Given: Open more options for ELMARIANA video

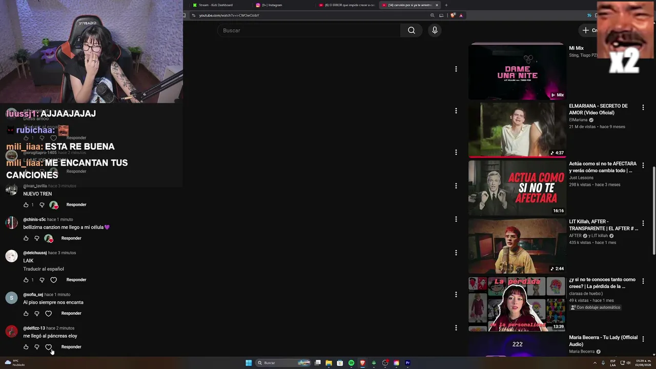Looking at the screenshot, I should [x=643, y=107].
